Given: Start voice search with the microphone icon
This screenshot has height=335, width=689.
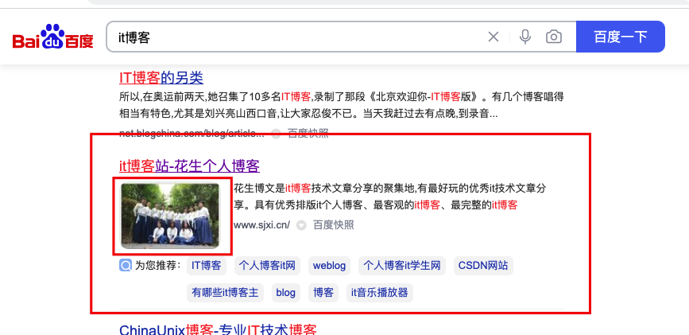Looking at the screenshot, I should [525, 37].
